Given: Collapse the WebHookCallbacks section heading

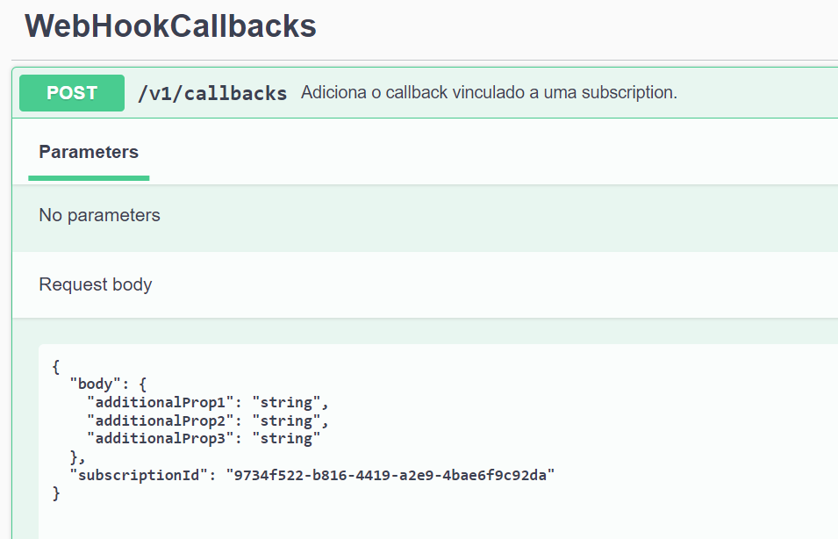Looking at the screenshot, I should (170, 25).
